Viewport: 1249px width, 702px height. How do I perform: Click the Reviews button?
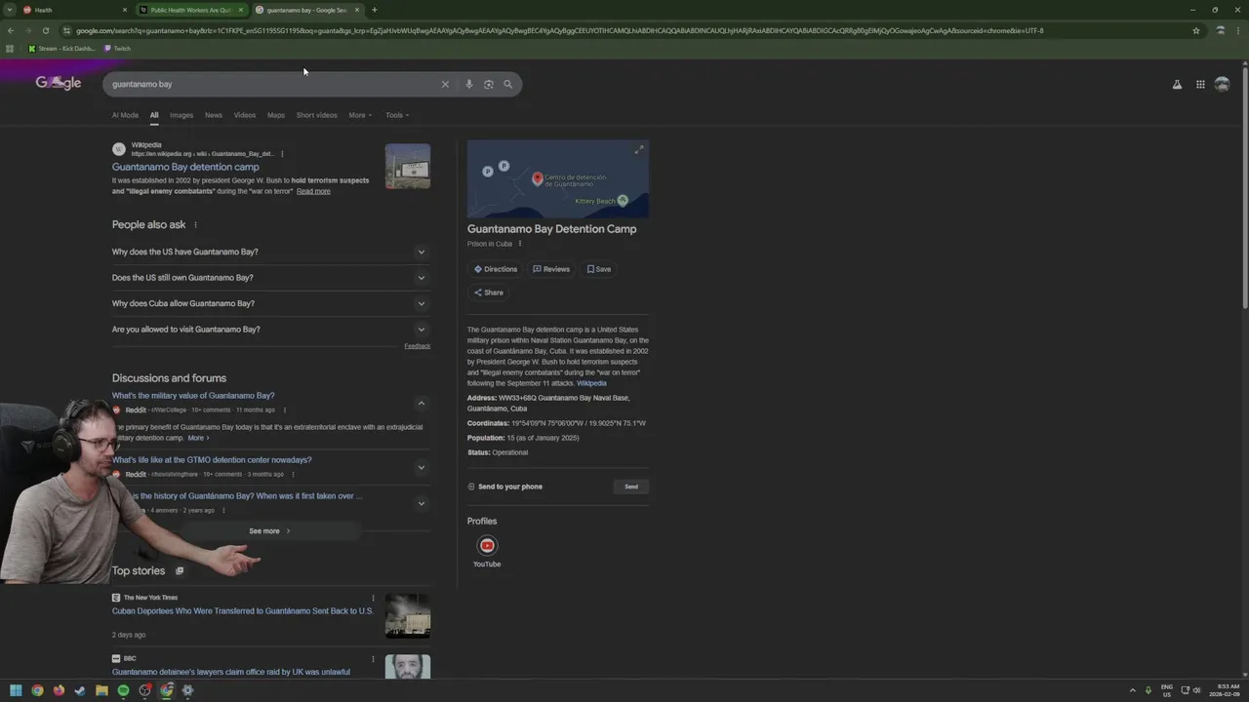click(551, 269)
